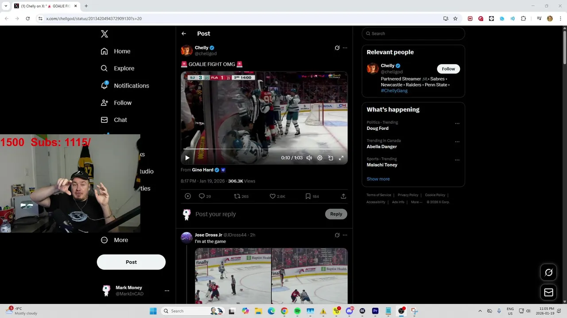Open the left game photo in the reply

pyautogui.click(x=233, y=276)
